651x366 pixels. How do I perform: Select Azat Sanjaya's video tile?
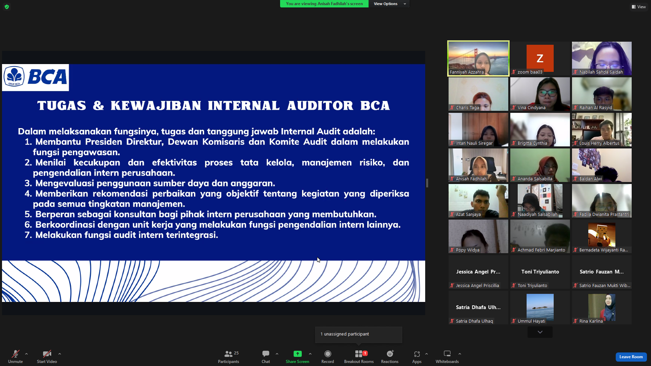478,201
